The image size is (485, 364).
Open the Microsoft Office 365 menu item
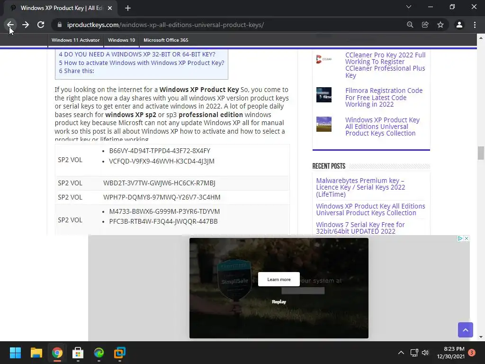click(166, 40)
